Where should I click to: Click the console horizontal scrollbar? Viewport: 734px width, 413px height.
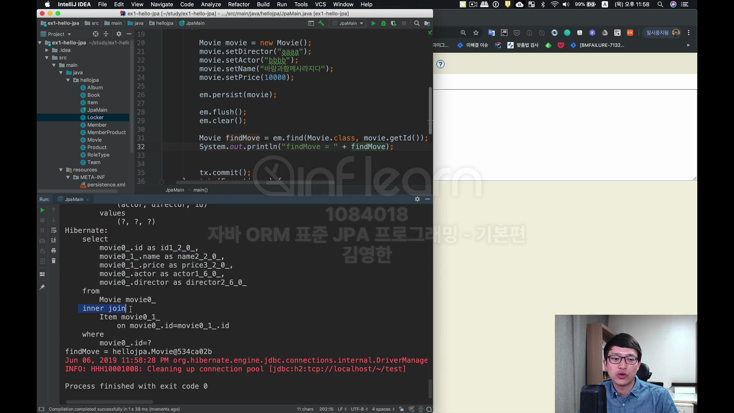coord(109,402)
